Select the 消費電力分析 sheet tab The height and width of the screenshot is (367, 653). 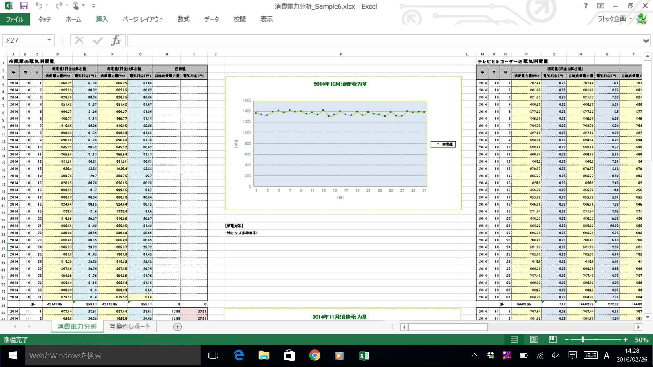click(77, 327)
